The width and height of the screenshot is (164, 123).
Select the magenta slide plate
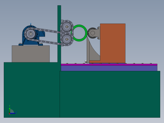click(109, 65)
